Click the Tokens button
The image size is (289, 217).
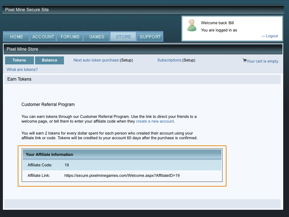(x=20, y=60)
